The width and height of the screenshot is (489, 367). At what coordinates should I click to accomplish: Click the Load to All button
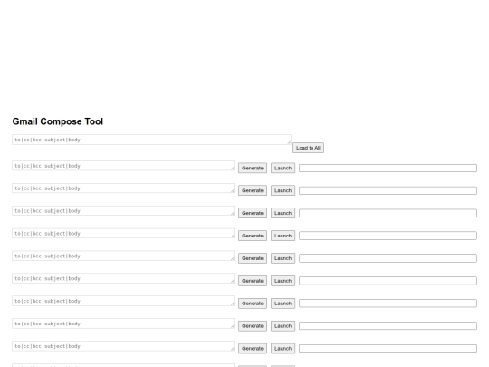point(308,148)
